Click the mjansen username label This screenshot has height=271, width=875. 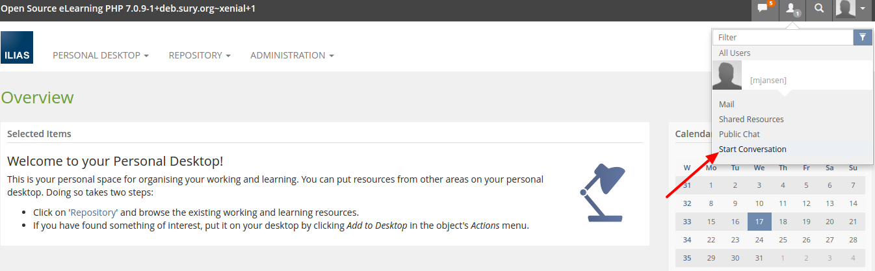[x=768, y=81]
